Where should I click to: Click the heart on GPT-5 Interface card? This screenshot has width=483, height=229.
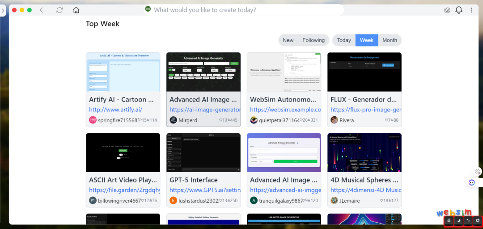pyautogui.click(x=220, y=201)
